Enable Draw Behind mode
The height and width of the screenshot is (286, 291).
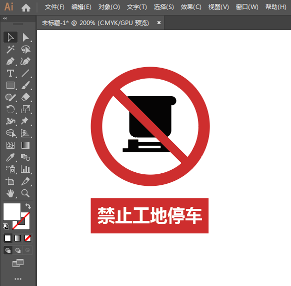pyautogui.click(x=18, y=250)
